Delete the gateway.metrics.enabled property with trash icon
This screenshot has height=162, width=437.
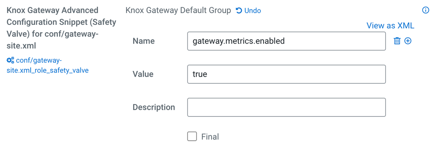pyautogui.click(x=397, y=41)
